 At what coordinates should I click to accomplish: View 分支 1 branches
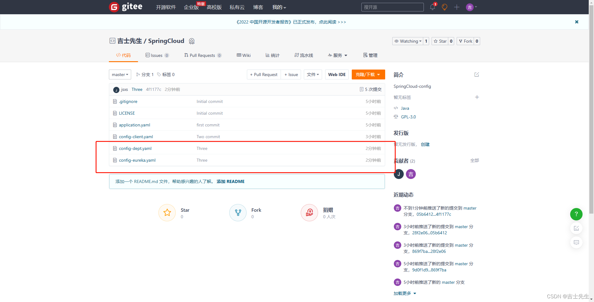pyautogui.click(x=145, y=74)
